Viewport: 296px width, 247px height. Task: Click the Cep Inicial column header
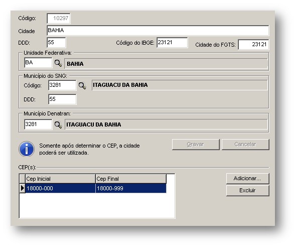(x=60, y=179)
